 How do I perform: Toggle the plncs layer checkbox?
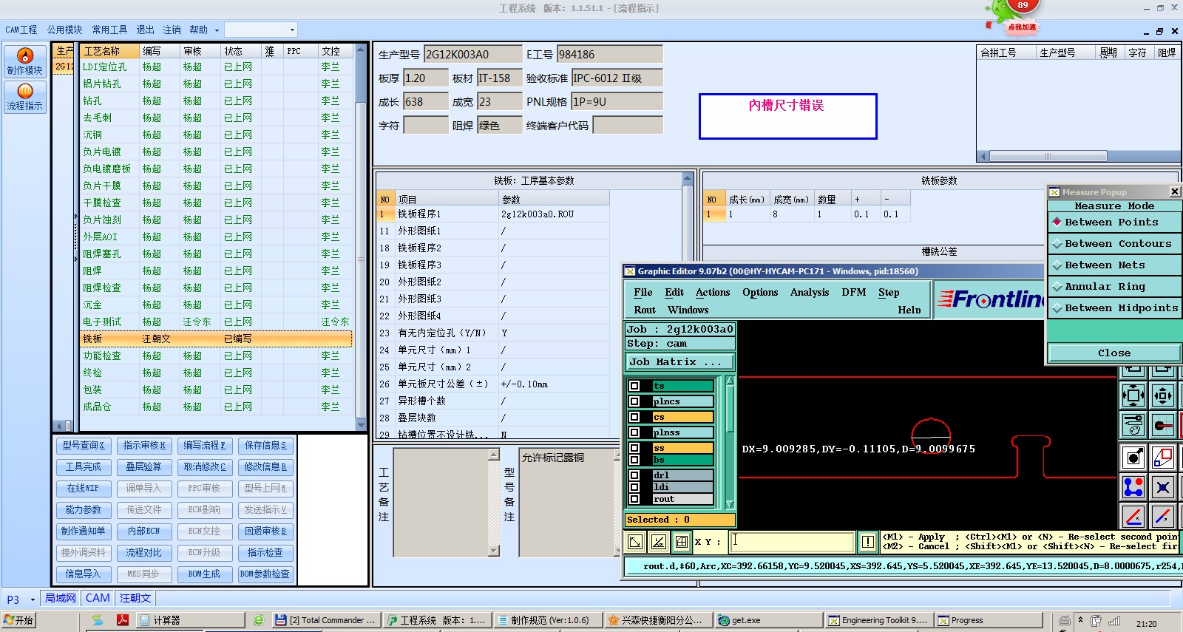pos(634,401)
